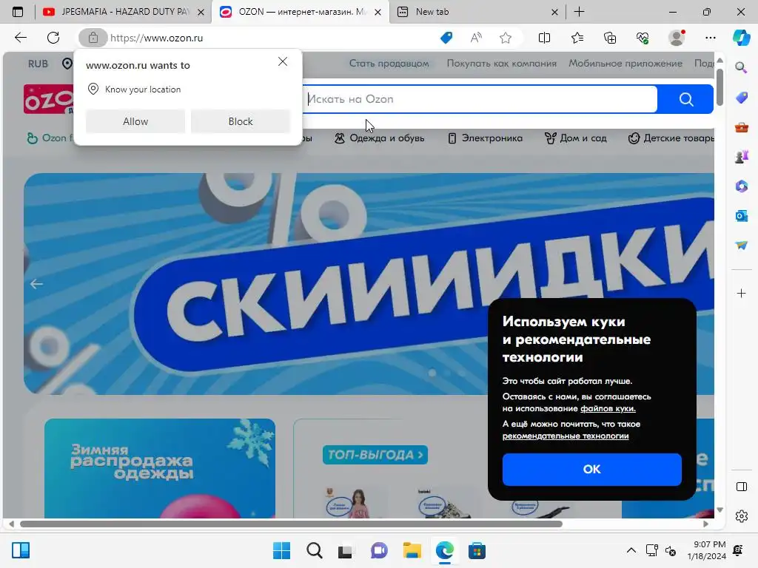Open sidebar Search icon

point(741,67)
